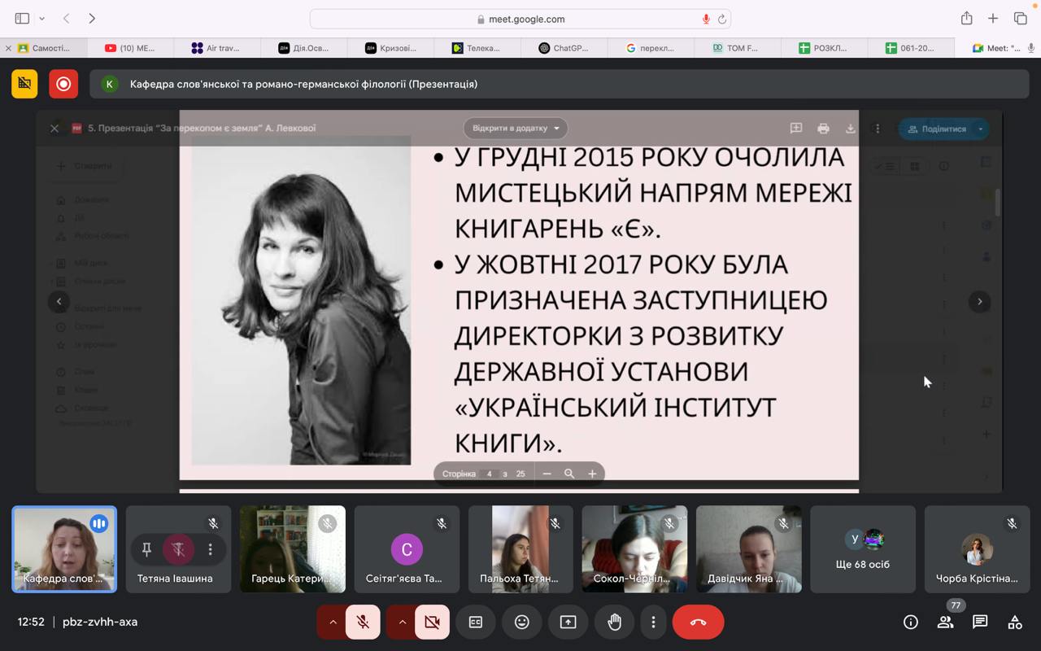Click the meeting code pbz-zvhh-axa
Image resolution: width=1041 pixels, height=651 pixels.
[x=100, y=622]
